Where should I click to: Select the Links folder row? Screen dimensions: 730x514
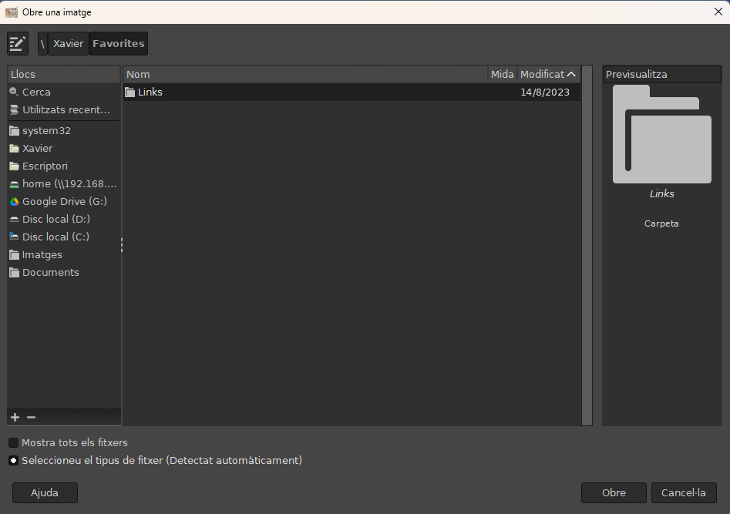[x=352, y=92]
